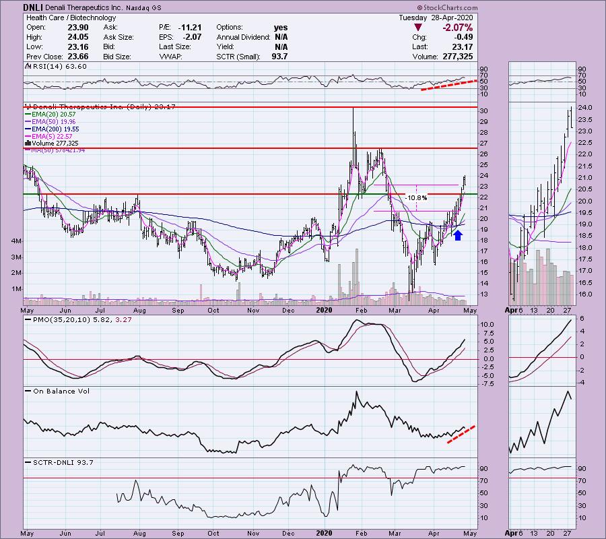The image size is (606, 539).
Task: Click the Low price value 23.16
Action: tap(78, 46)
